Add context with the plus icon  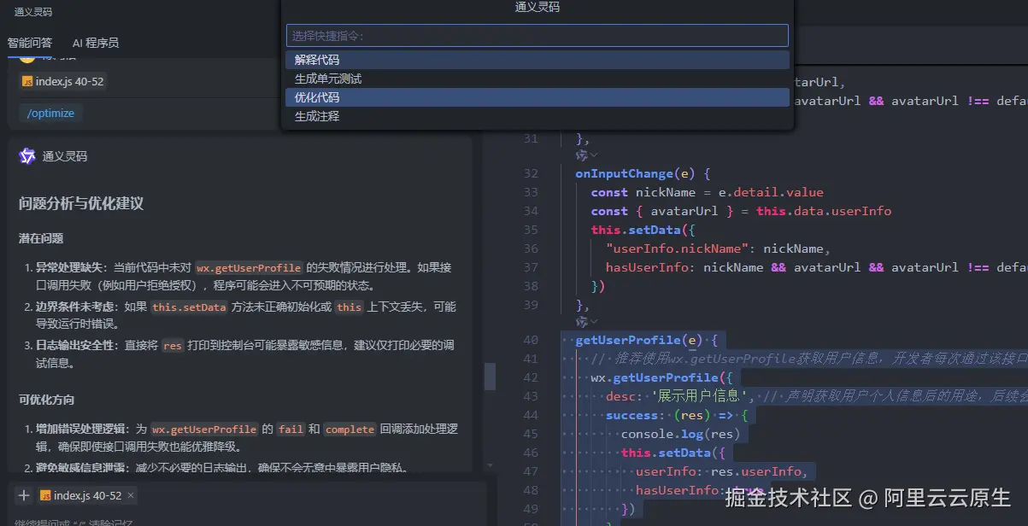tap(24, 495)
